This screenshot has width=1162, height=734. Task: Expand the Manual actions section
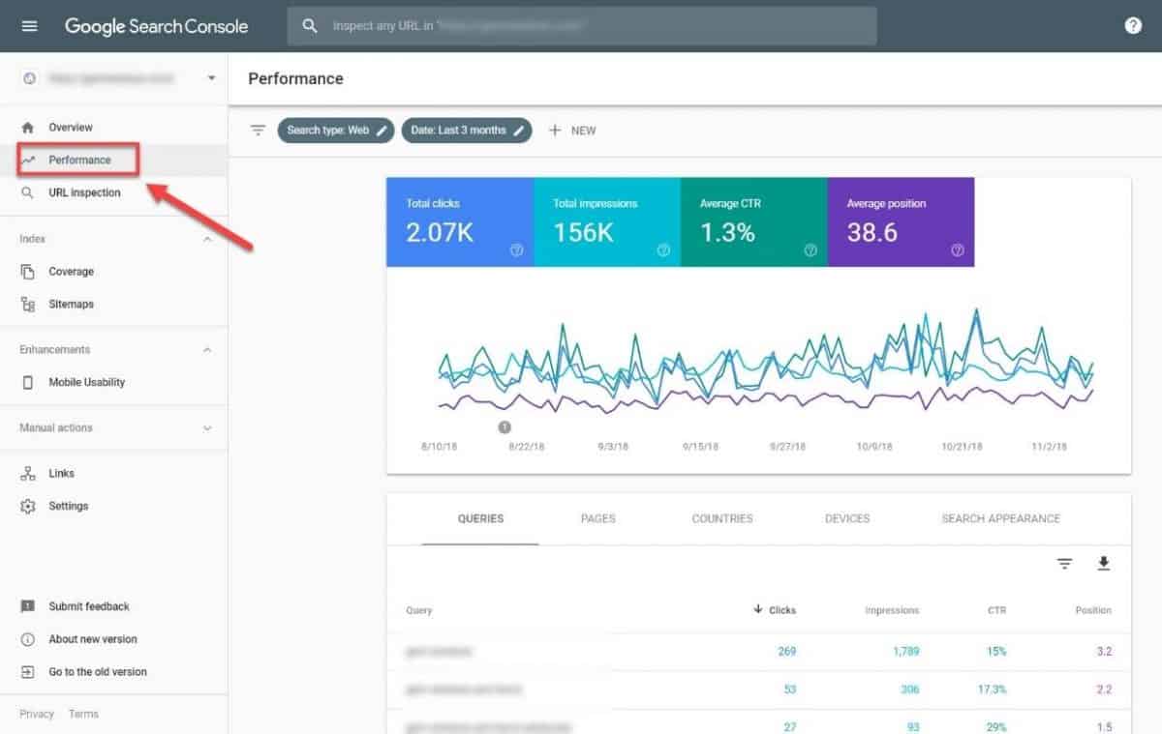pyautogui.click(x=207, y=427)
